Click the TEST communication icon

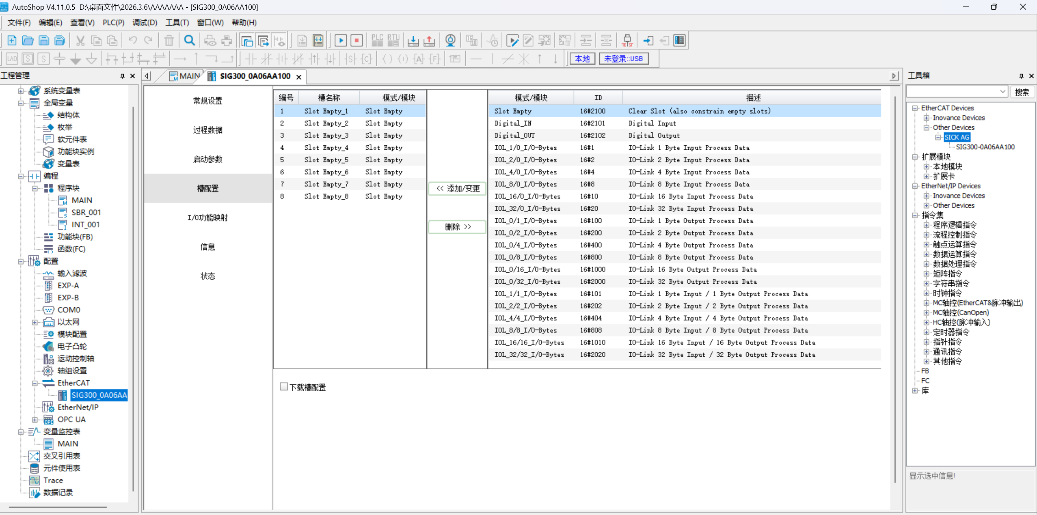click(627, 41)
